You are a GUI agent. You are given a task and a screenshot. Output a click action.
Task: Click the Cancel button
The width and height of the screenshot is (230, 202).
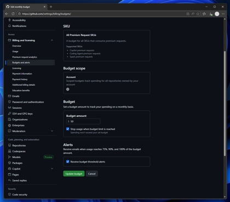(x=91, y=173)
